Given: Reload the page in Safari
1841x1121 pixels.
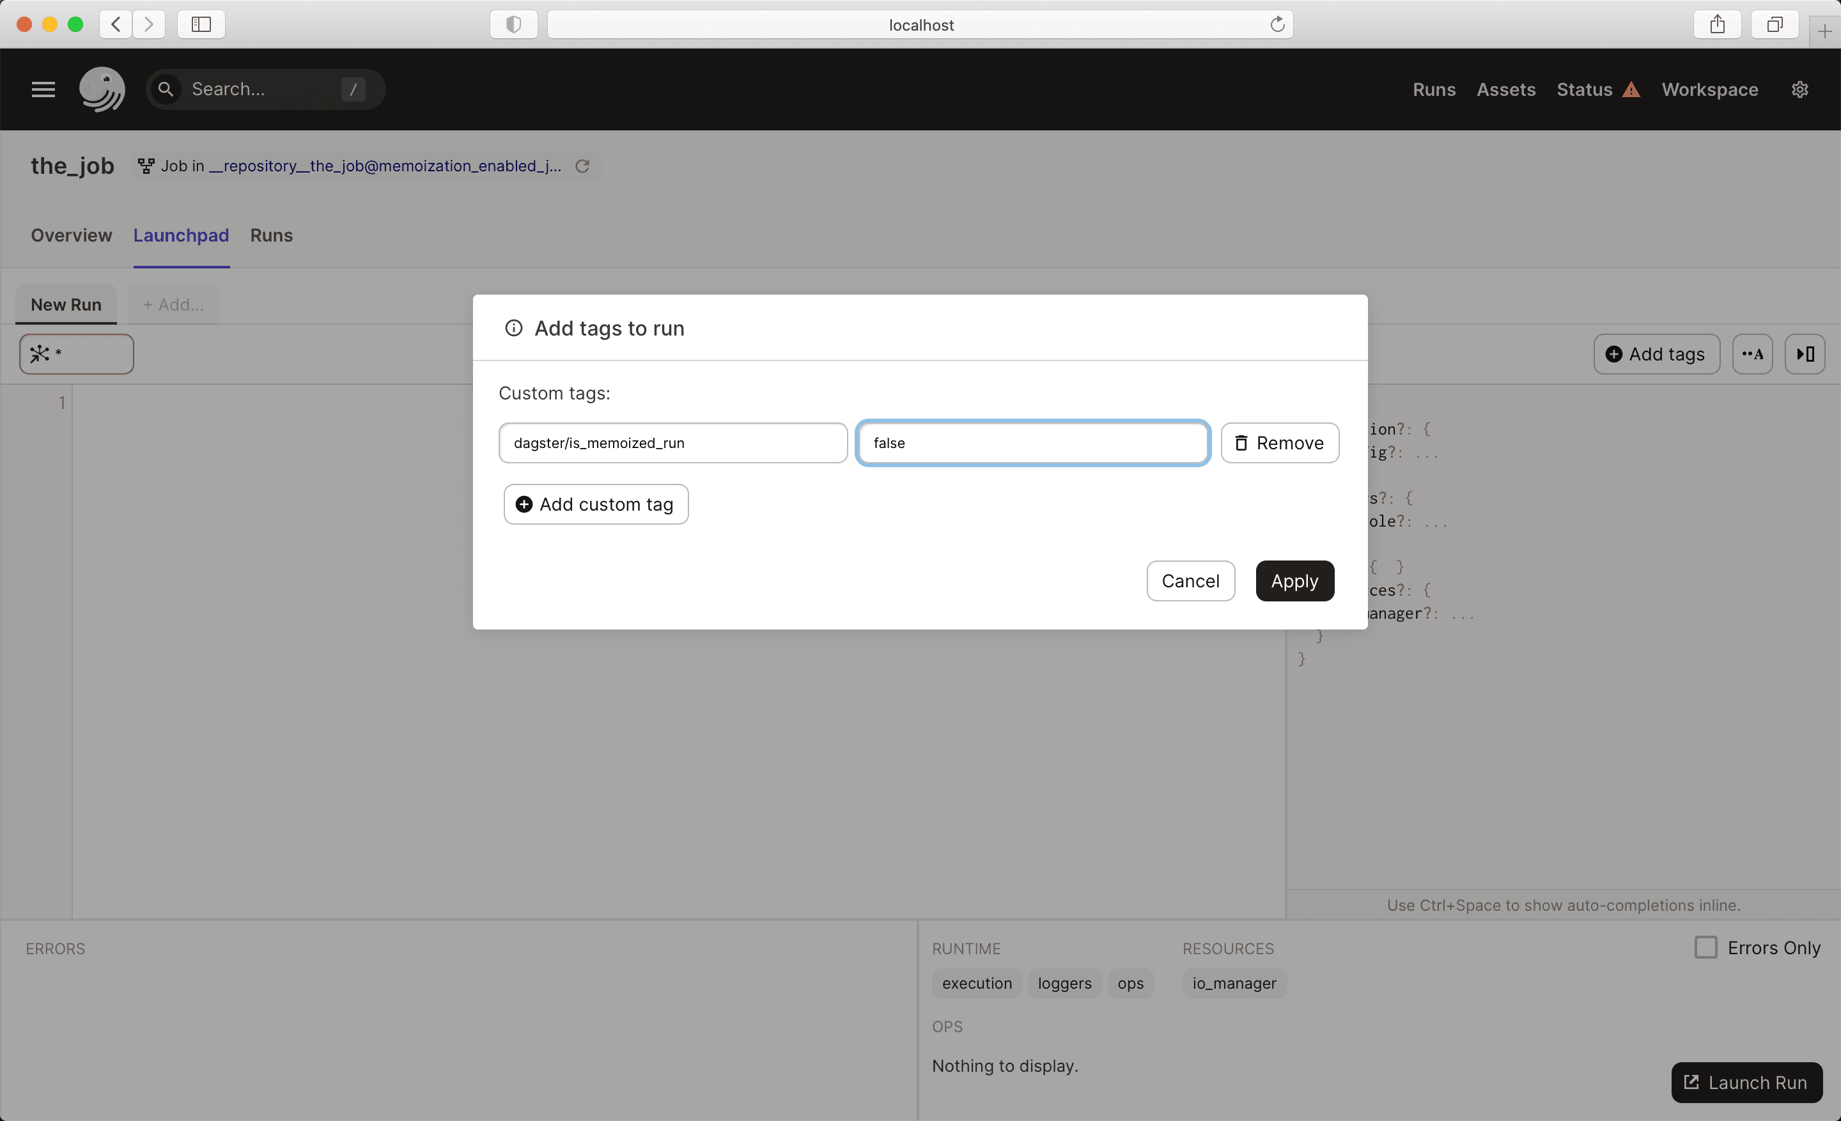Looking at the screenshot, I should click(1278, 24).
